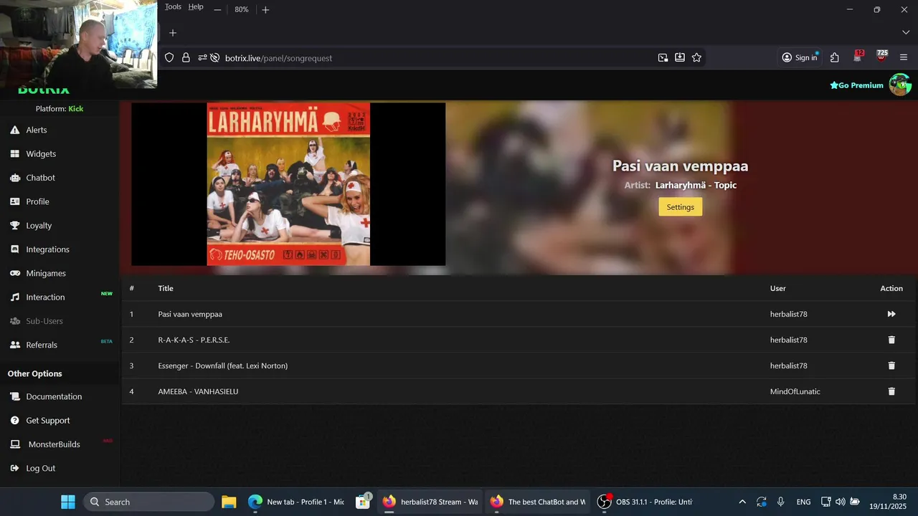Open Referrals section

point(42,345)
